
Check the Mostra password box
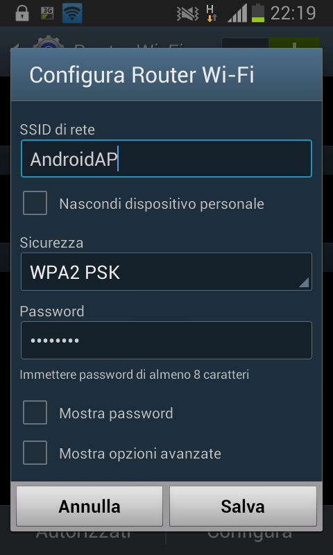[35, 412]
